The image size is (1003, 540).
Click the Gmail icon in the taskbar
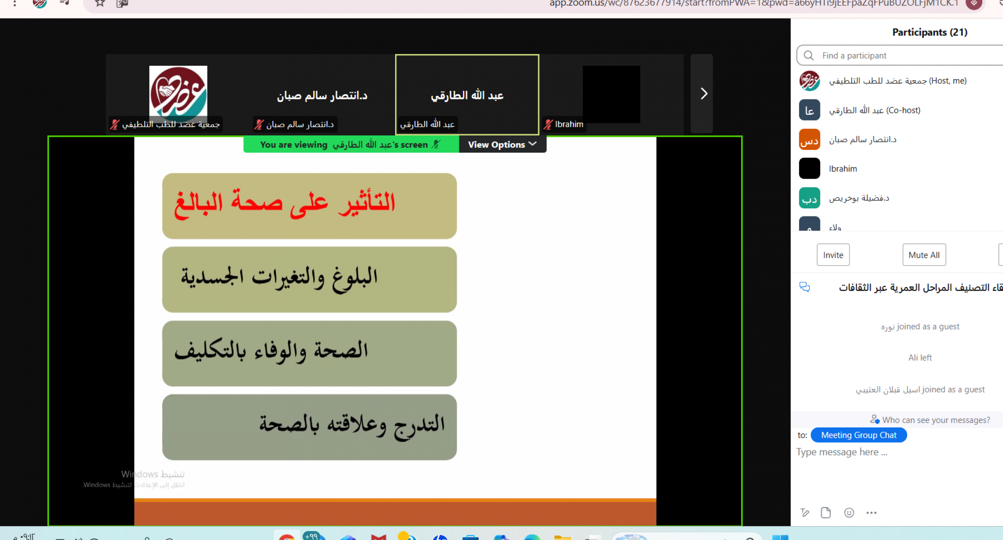378,537
